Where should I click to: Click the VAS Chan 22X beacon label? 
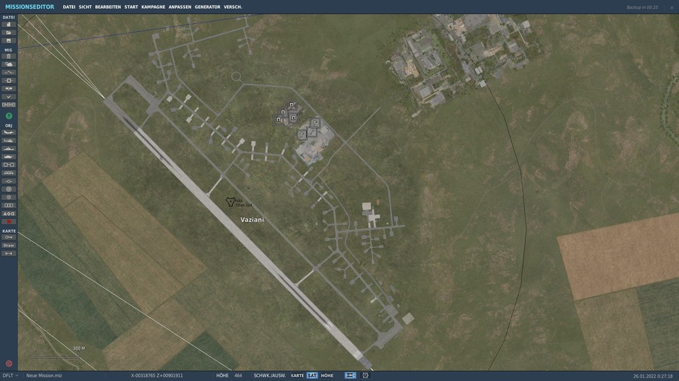(x=244, y=203)
